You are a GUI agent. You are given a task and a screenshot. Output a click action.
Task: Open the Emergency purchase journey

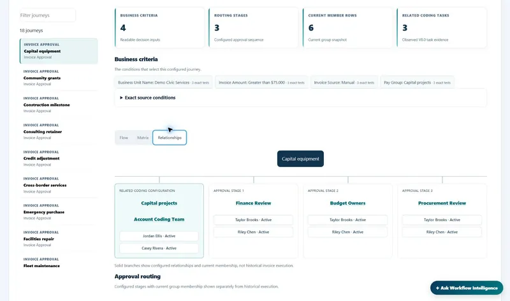tap(59, 212)
